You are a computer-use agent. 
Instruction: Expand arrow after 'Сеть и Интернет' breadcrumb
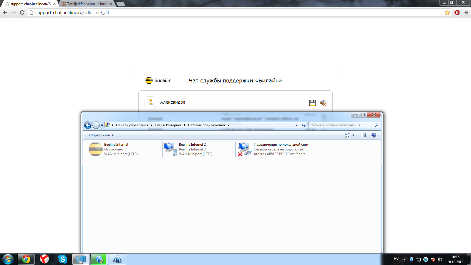pos(185,125)
